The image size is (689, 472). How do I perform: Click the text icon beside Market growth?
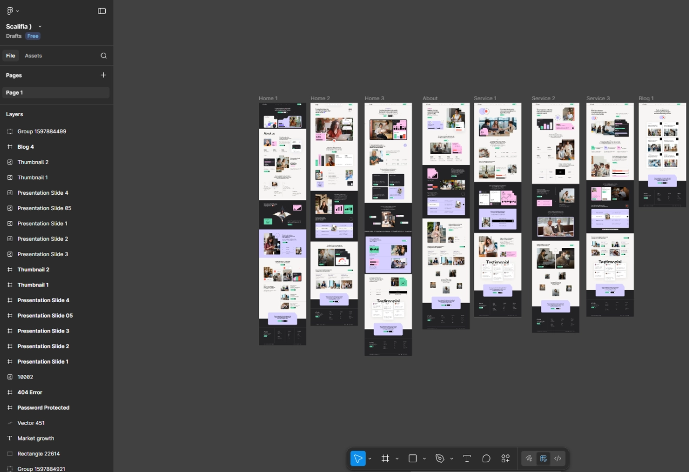point(10,438)
